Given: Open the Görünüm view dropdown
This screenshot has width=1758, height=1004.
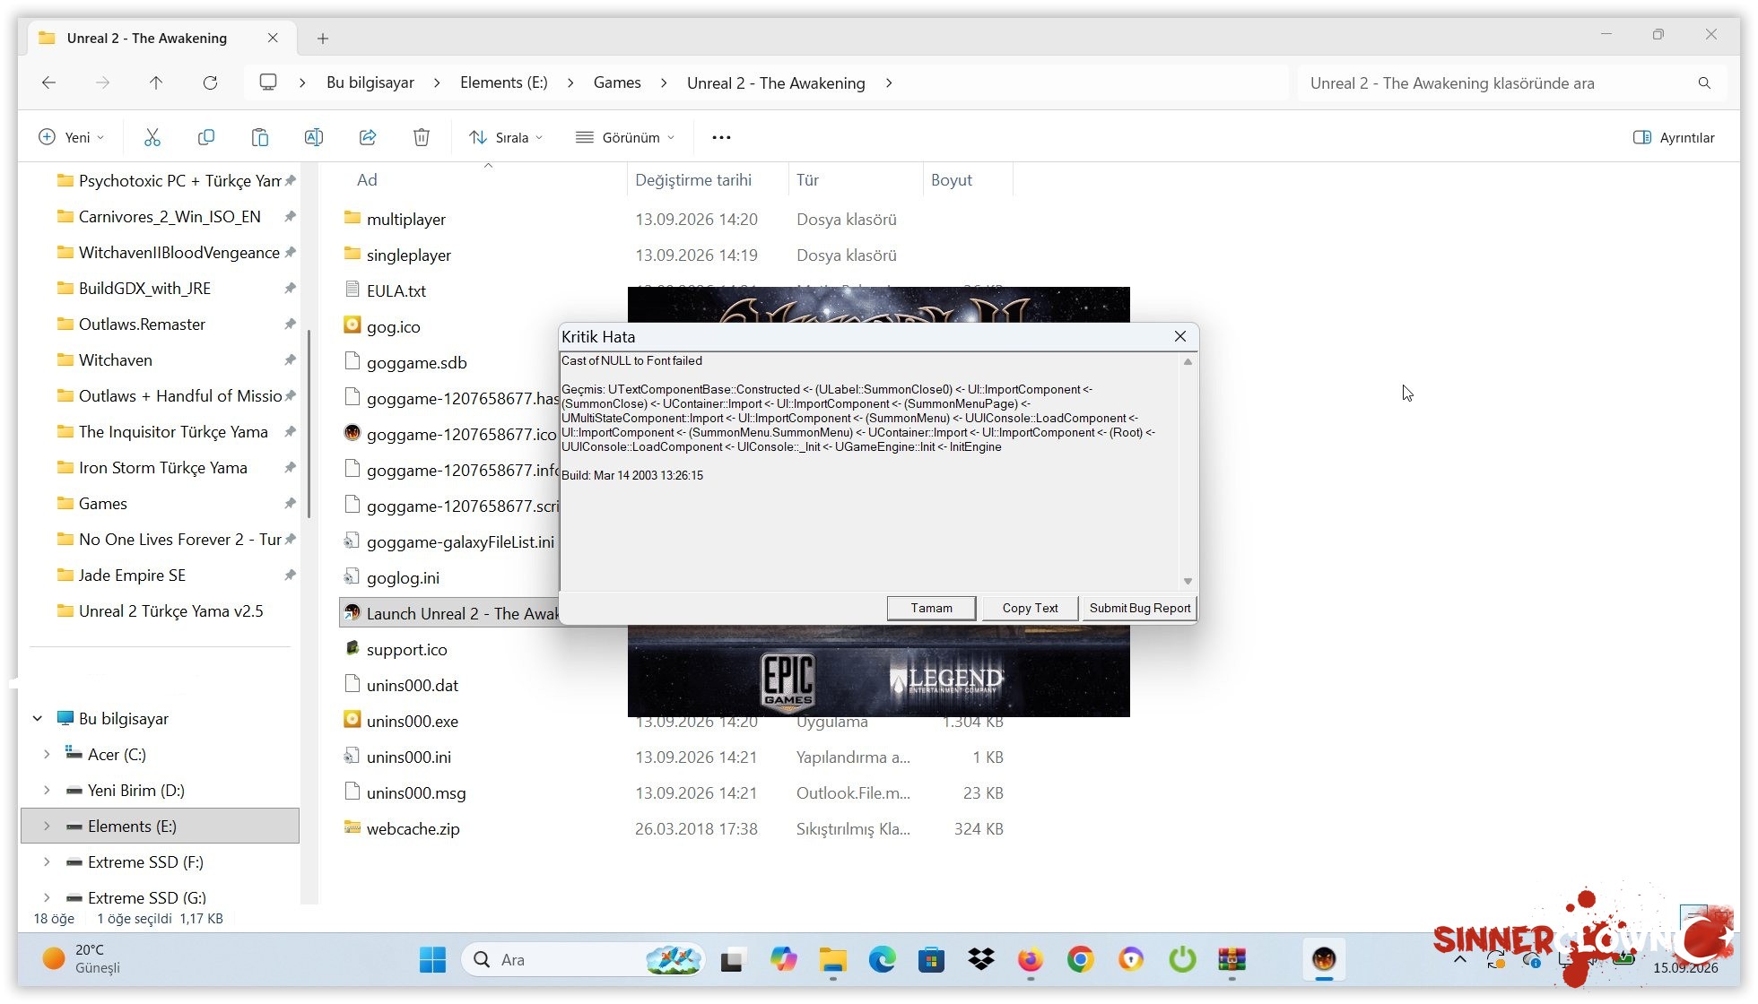Looking at the screenshot, I should pos(624,137).
